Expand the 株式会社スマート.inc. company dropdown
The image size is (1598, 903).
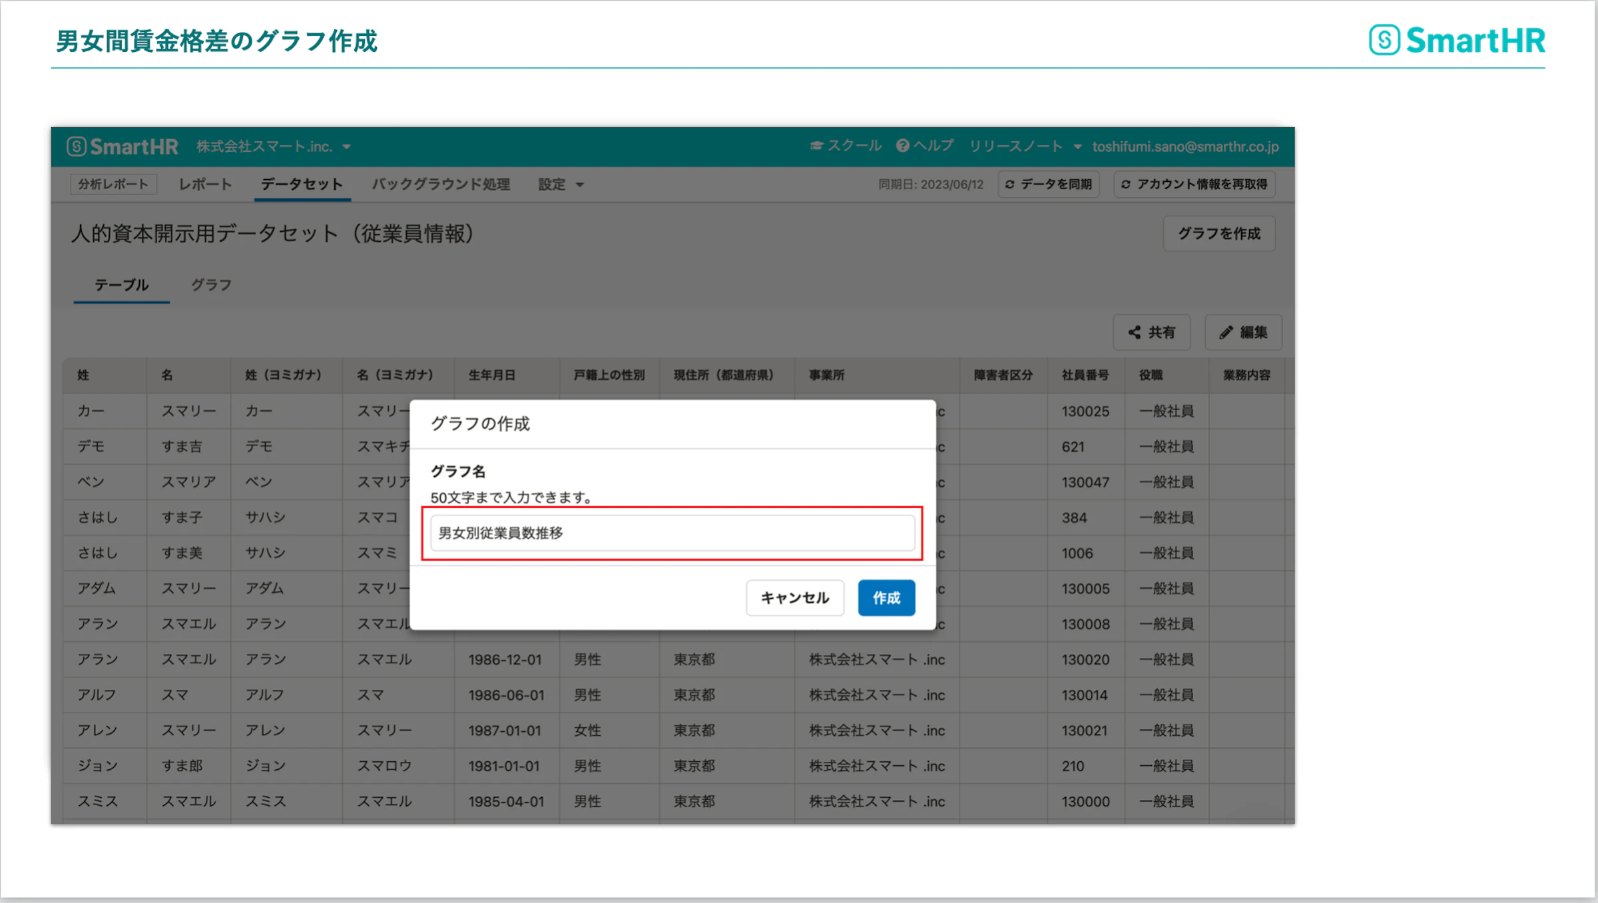click(274, 147)
